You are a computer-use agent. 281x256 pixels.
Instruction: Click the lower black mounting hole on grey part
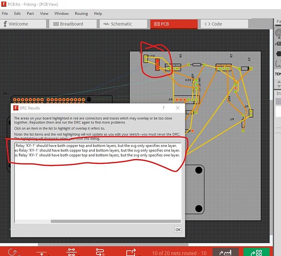click(198, 208)
